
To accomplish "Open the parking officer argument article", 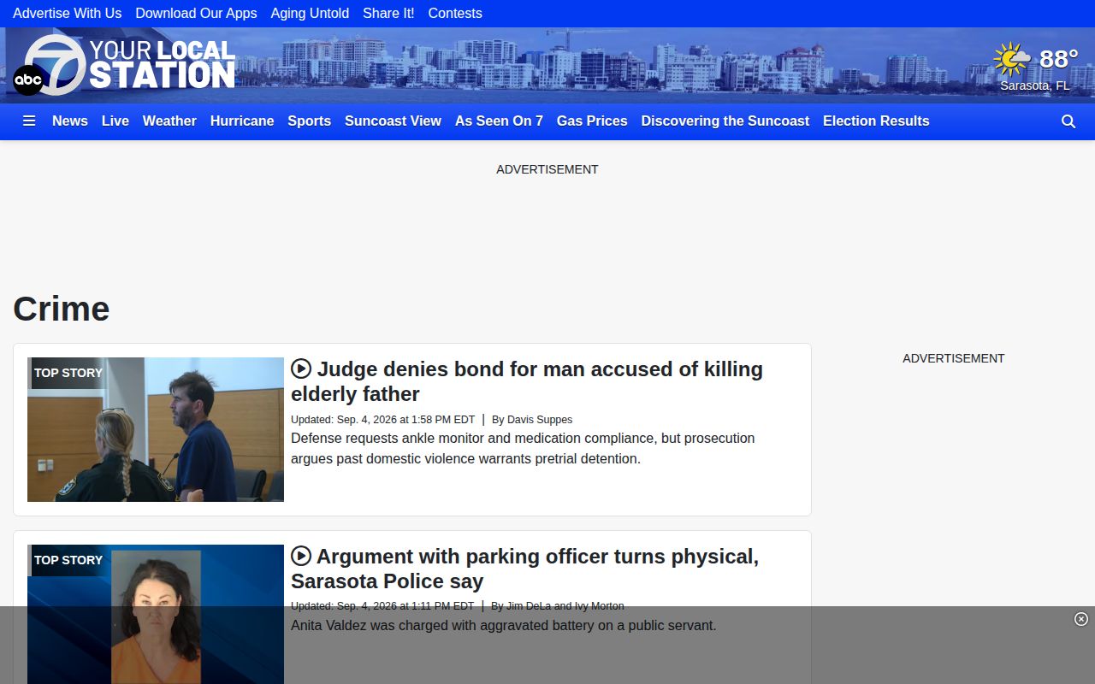I will [x=524, y=569].
